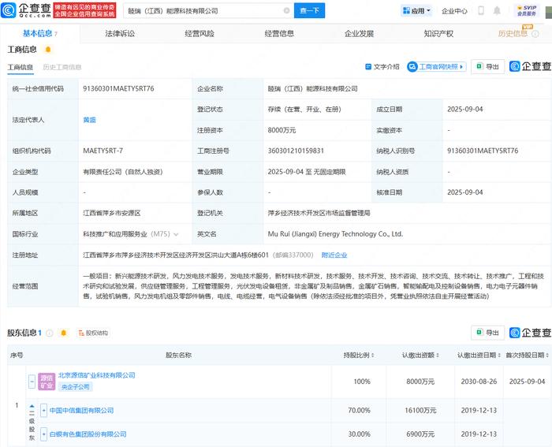The image size is (552, 447).
Task: Collapse 二级股东 with the up arrow
Action: tap(32, 406)
